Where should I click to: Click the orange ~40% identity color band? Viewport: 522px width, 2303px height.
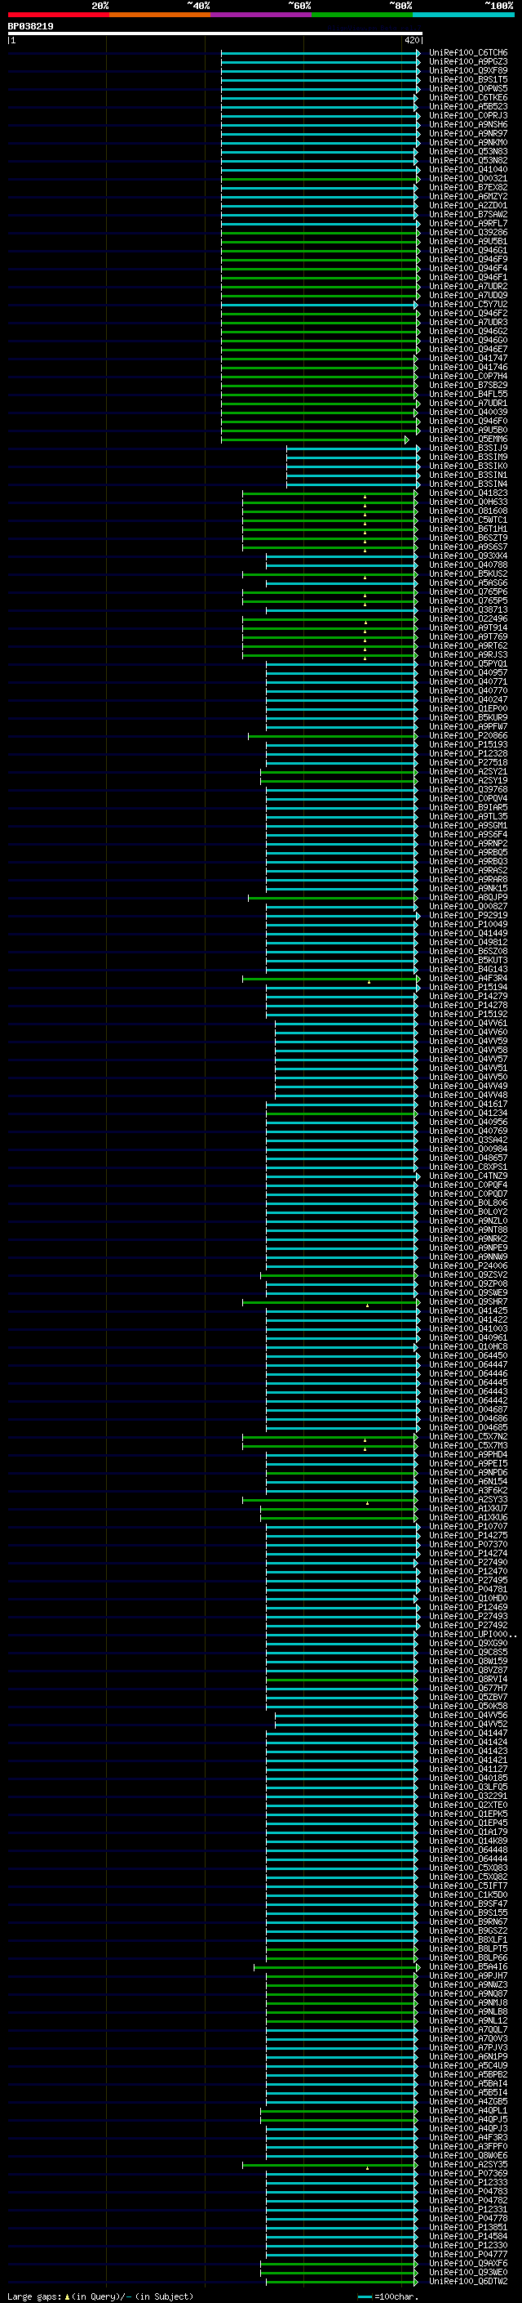click(x=160, y=15)
